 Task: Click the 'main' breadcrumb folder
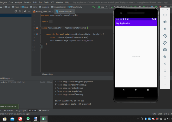16,7
